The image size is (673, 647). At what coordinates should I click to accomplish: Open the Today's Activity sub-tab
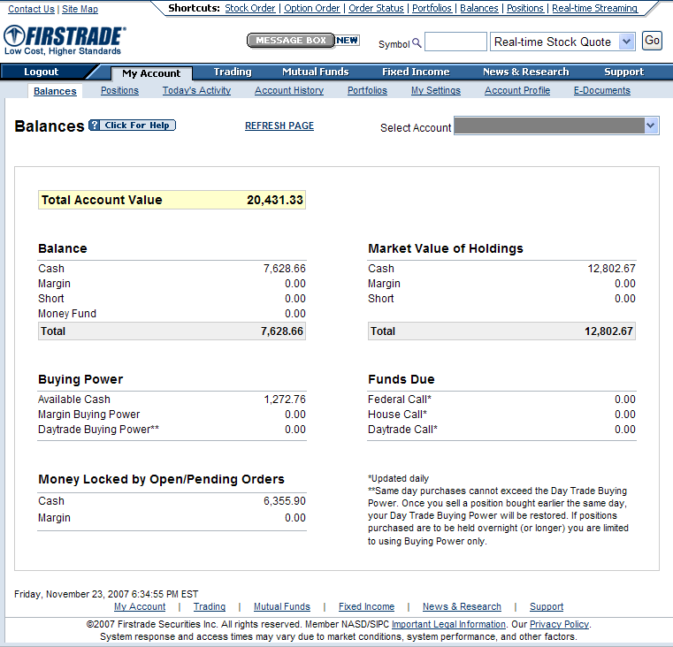pos(196,90)
